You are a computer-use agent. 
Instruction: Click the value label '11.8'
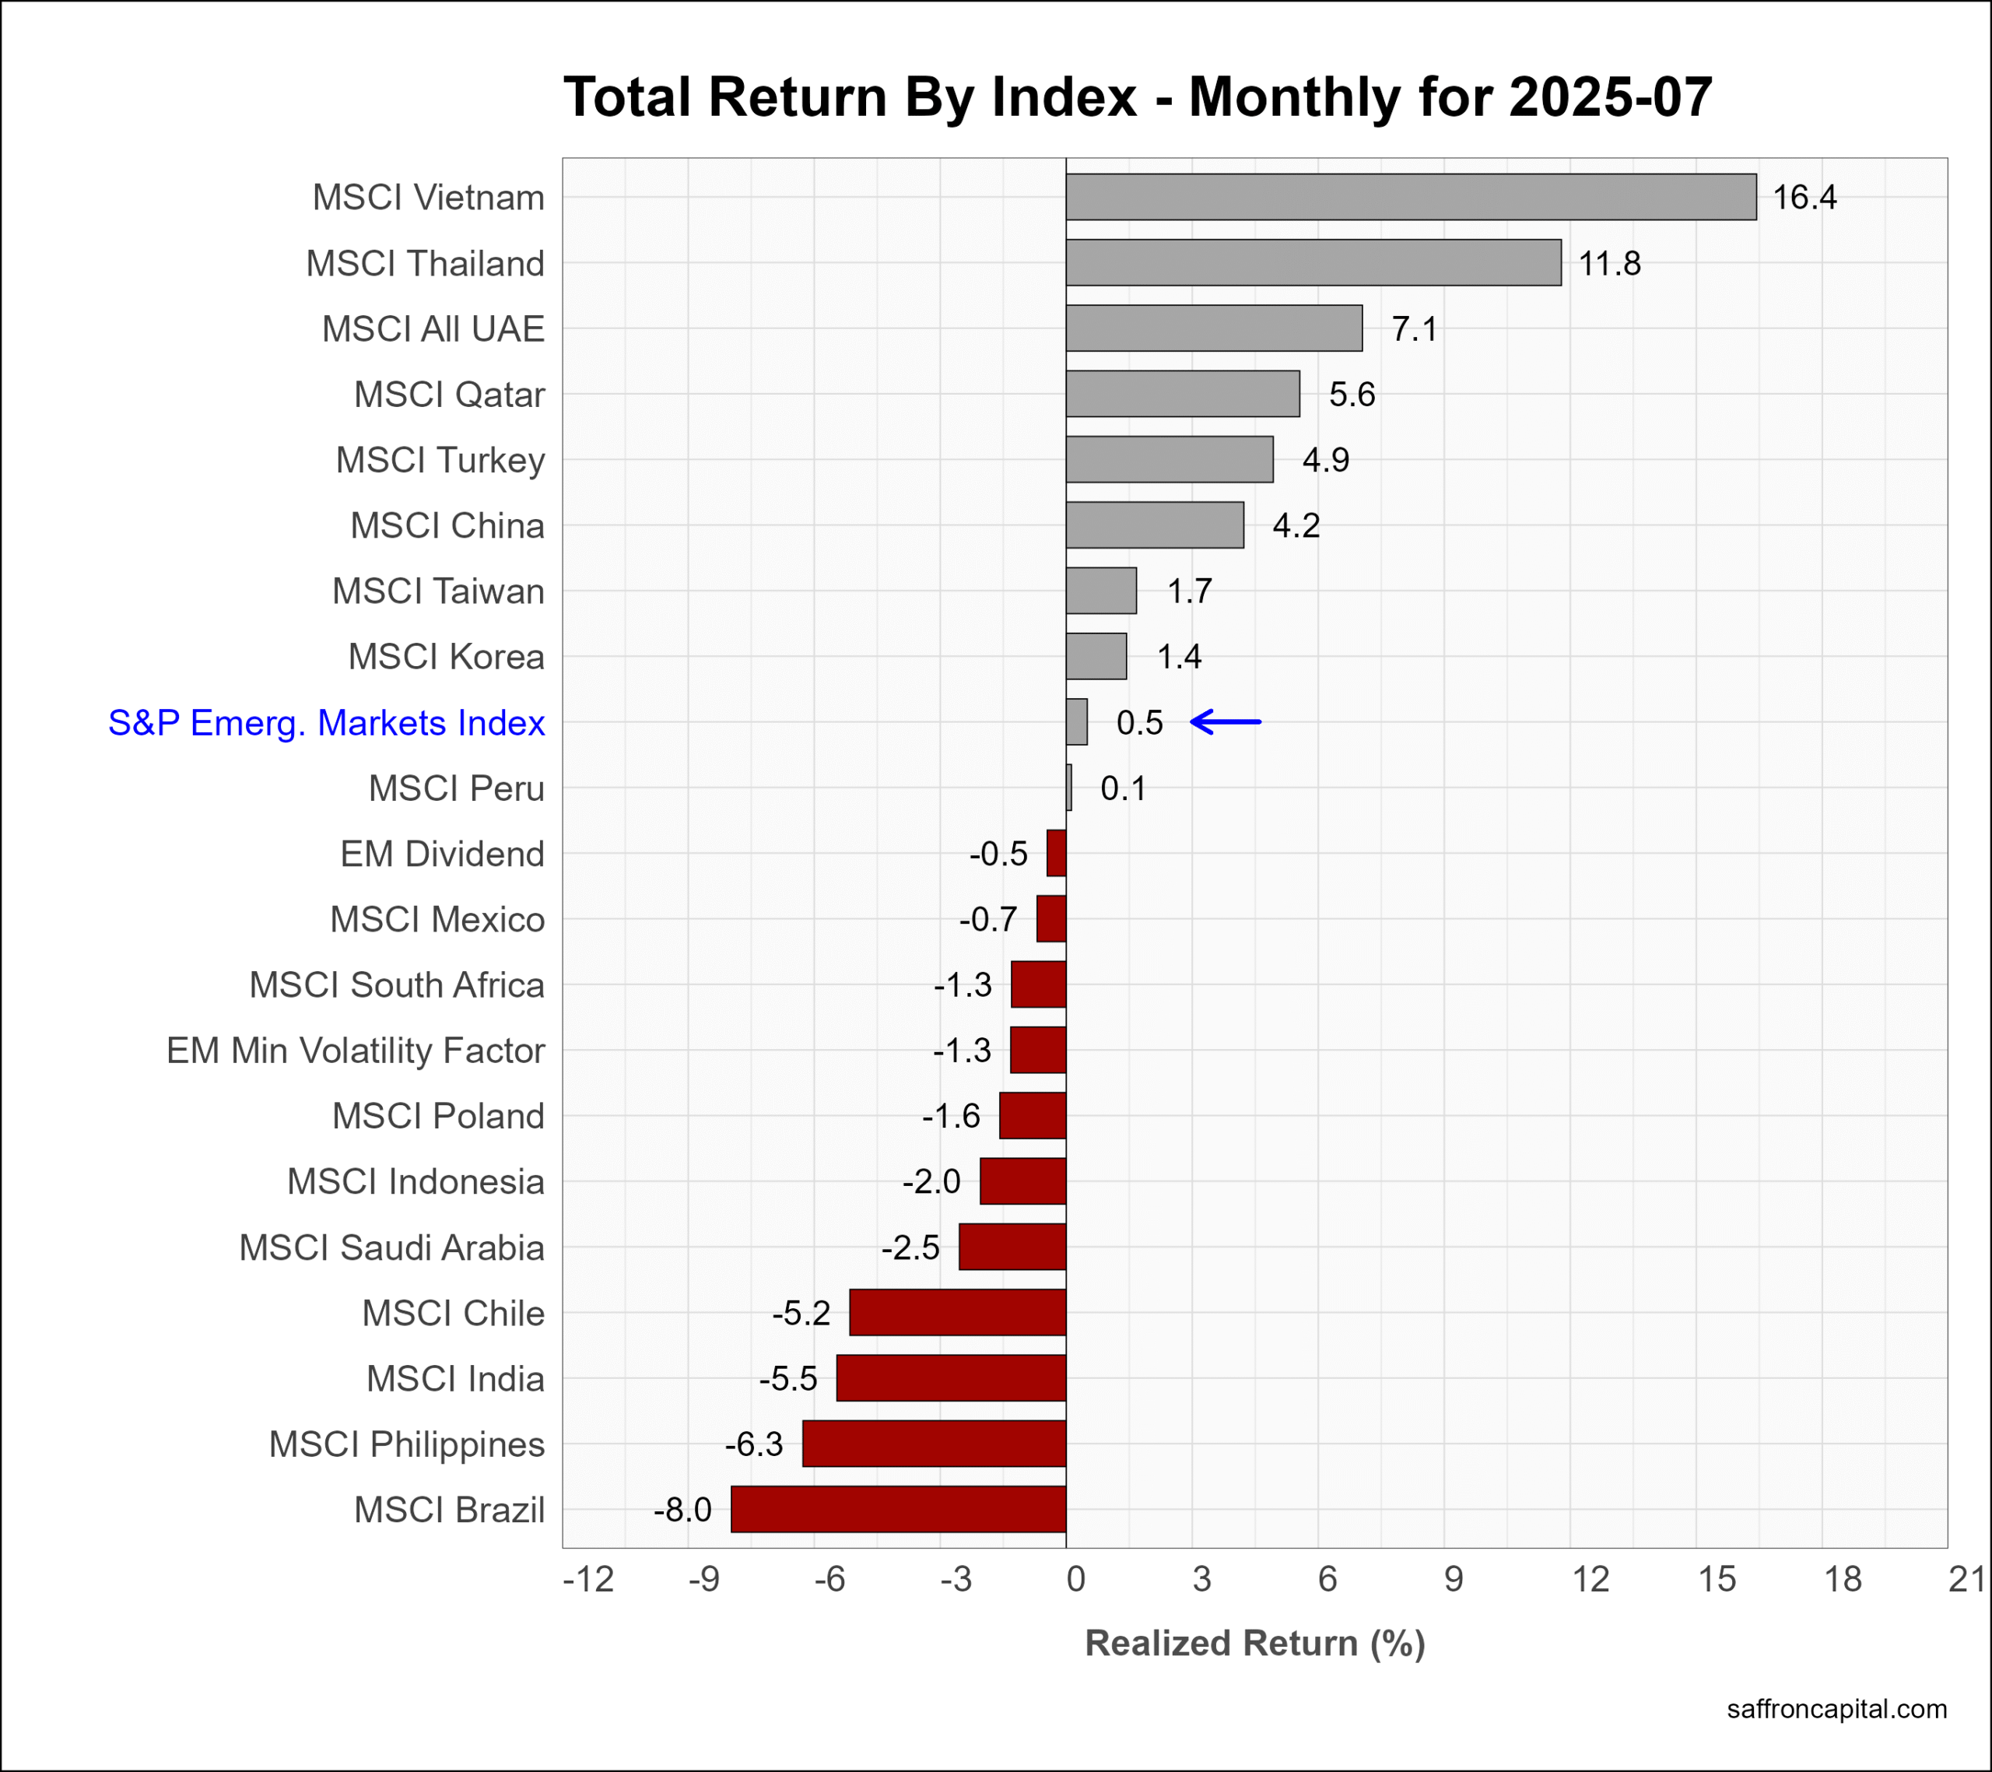click(x=1610, y=263)
